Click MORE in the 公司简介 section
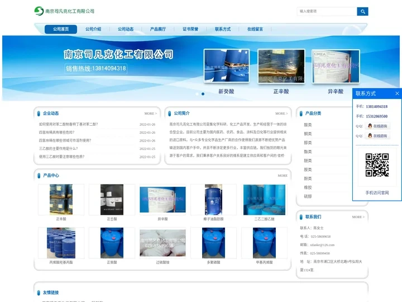The height and width of the screenshot is (302, 402). (281, 114)
